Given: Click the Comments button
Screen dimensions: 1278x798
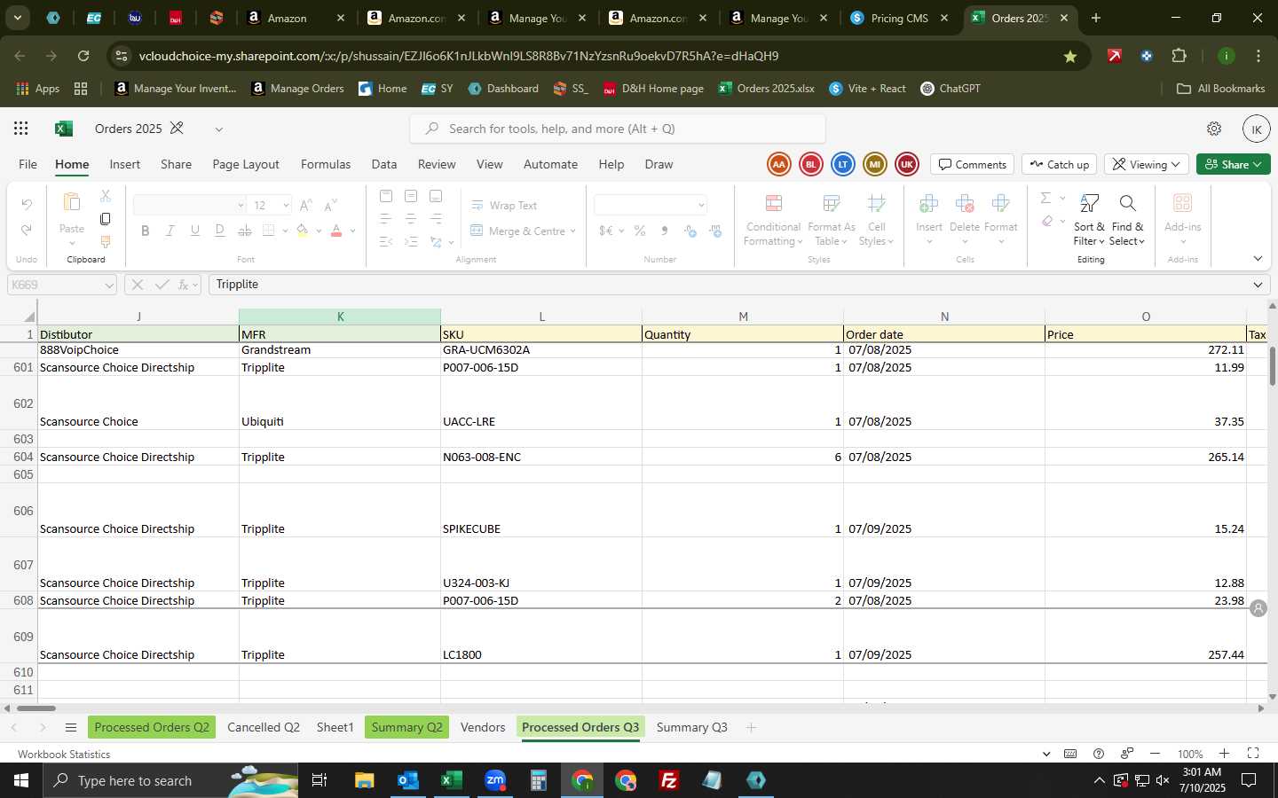Looking at the screenshot, I should (x=973, y=164).
